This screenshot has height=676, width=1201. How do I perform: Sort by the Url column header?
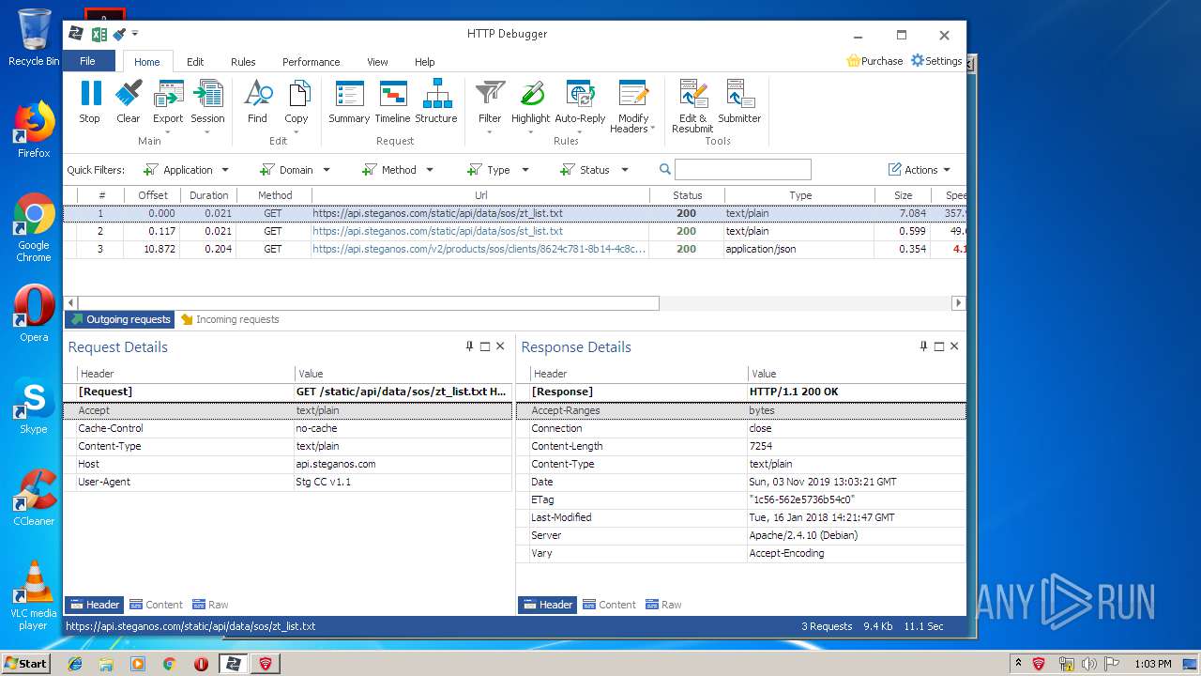480,195
